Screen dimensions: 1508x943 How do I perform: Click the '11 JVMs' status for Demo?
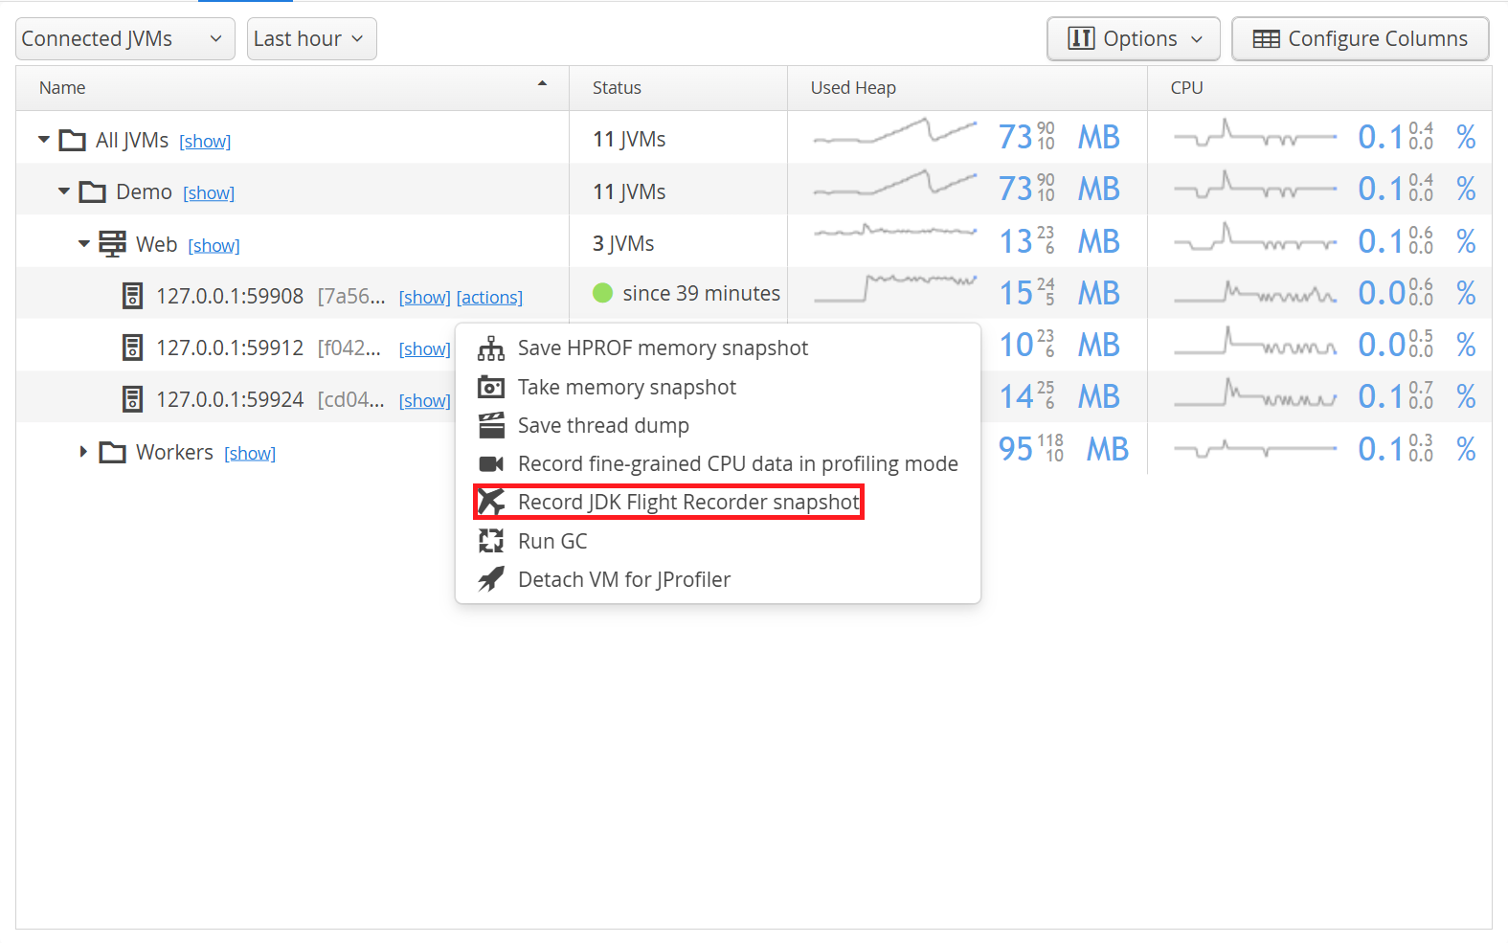(629, 192)
